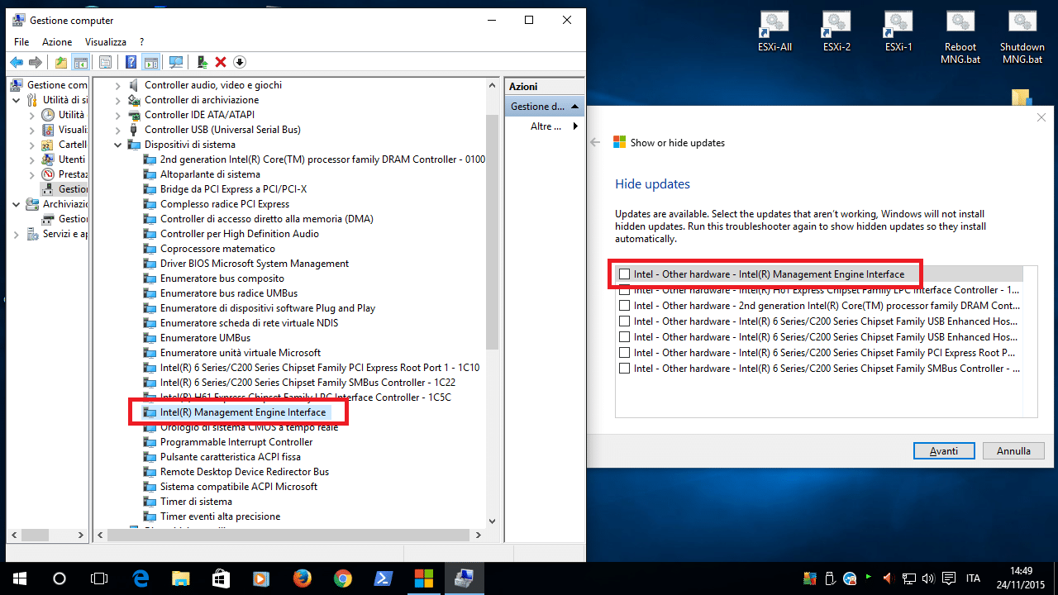Click the clock showing 14:49
The width and height of the screenshot is (1058, 595).
point(1022,578)
